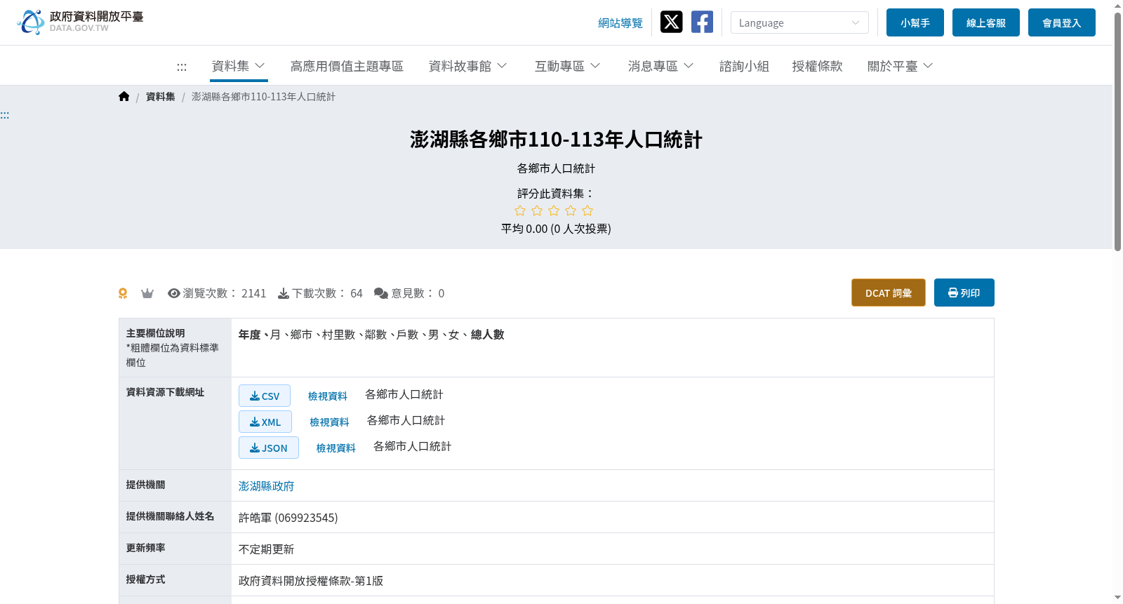Viewport: 1123px width, 604px height.
Task: Click the 不定期更新 update frequency text
Action: 266,549
